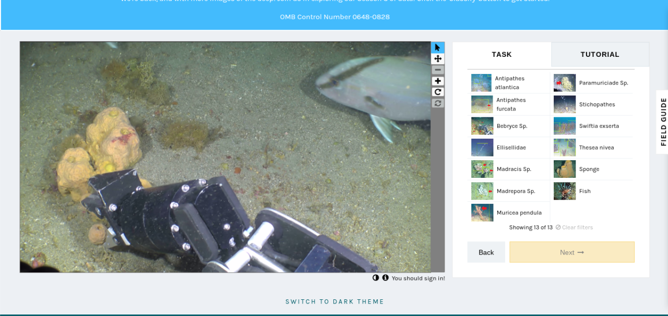Choose Antipathes atlantica species
The width and height of the screenshot is (668, 316).
(509, 83)
